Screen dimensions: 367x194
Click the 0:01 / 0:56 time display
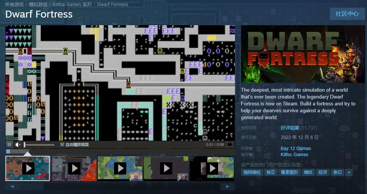215,144
